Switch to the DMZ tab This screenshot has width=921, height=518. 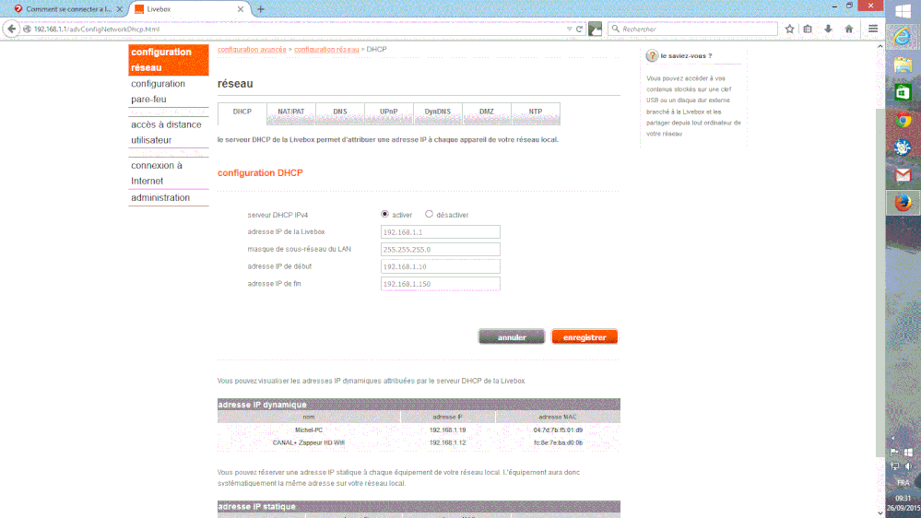click(x=487, y=112)
